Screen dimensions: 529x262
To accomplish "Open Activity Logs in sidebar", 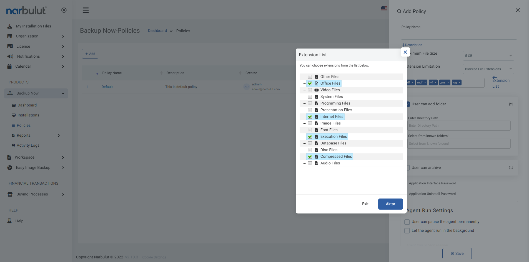I will click(28, 146).
